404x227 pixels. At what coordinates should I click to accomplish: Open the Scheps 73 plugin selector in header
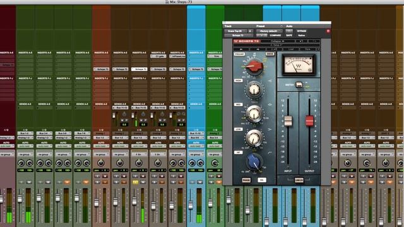click(239, 35)
